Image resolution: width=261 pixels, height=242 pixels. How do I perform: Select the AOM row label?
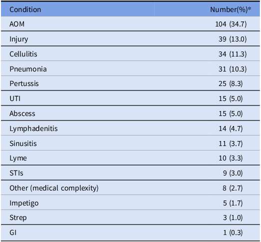17,24
